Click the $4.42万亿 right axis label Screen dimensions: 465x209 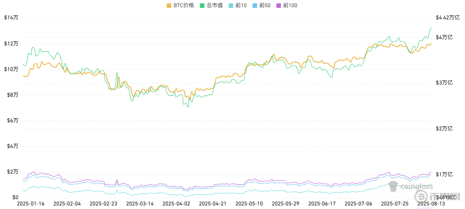447,18
